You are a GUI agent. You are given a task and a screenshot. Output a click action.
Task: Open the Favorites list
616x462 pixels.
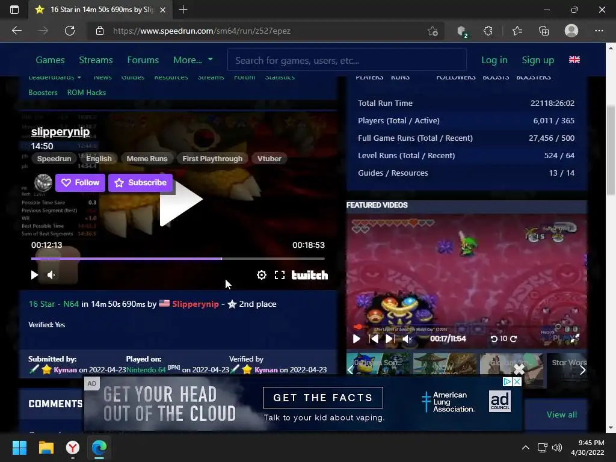(517, 31)
